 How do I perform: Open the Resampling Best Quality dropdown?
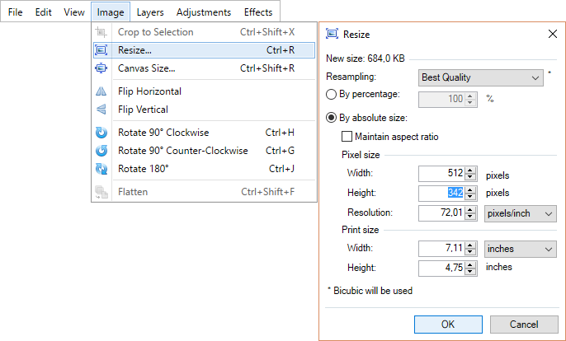(480, 78)
